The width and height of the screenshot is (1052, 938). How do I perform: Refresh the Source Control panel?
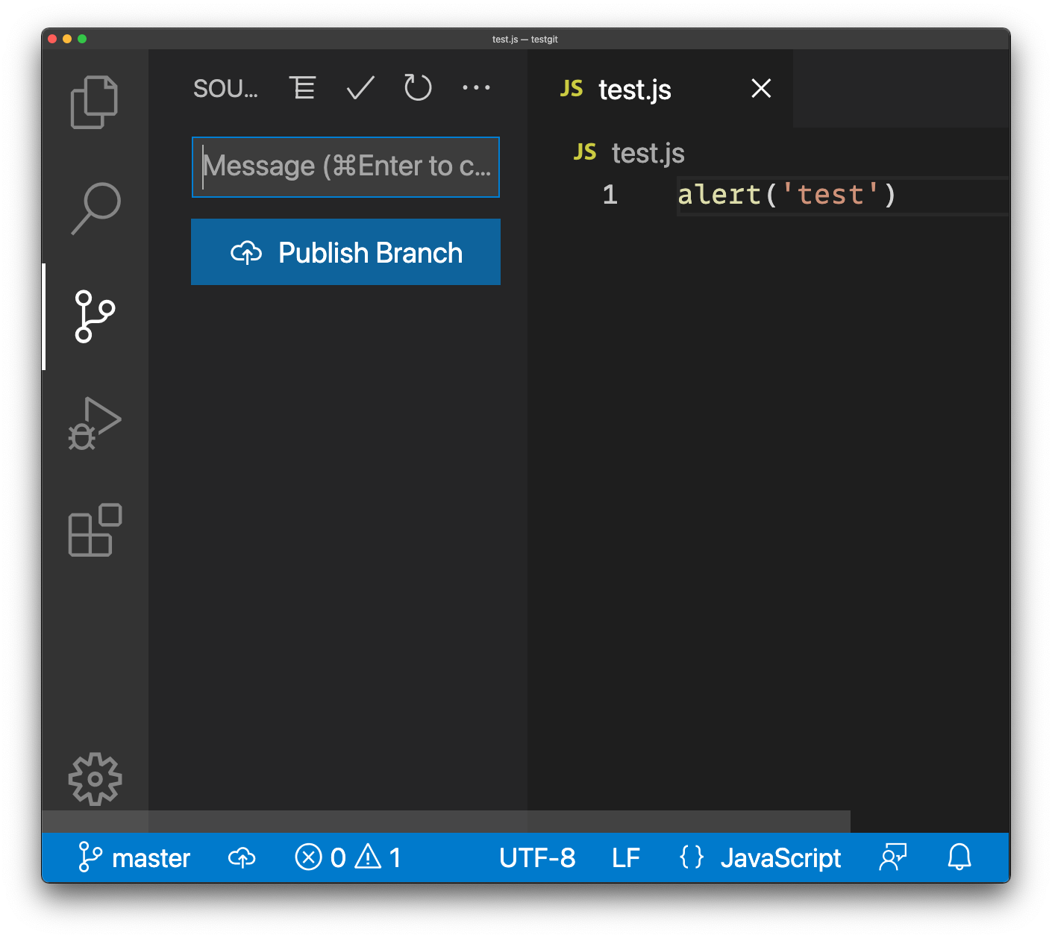418,88
